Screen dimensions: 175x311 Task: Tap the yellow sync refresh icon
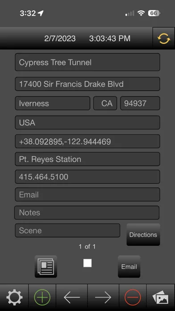(164, 38)
